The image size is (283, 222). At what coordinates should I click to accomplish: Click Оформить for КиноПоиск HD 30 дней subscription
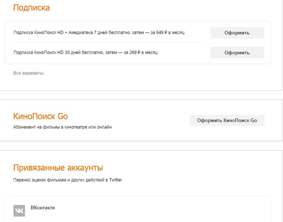click(237, 53)
